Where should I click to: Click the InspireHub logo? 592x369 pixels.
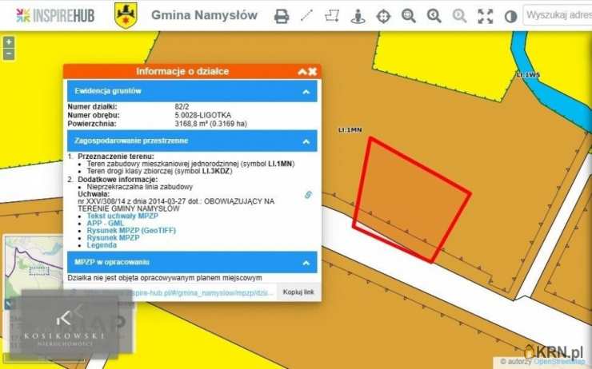pos(55,15)
